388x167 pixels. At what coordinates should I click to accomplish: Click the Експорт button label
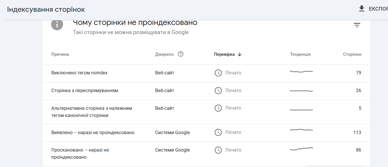(378, 9)
